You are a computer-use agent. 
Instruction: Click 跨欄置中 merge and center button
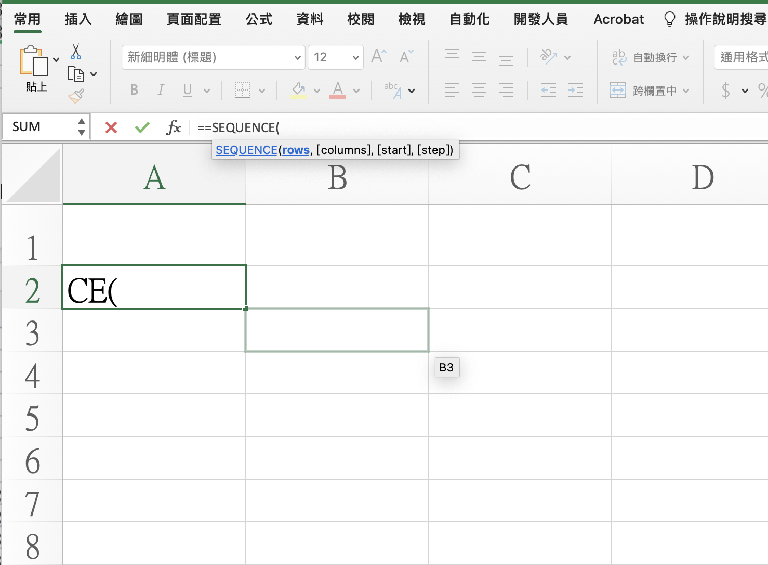tap(643, 91)
